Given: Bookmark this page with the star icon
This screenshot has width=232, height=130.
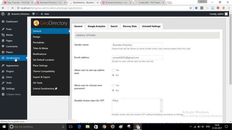Looking at the screenshot, I should pos(191,8).
